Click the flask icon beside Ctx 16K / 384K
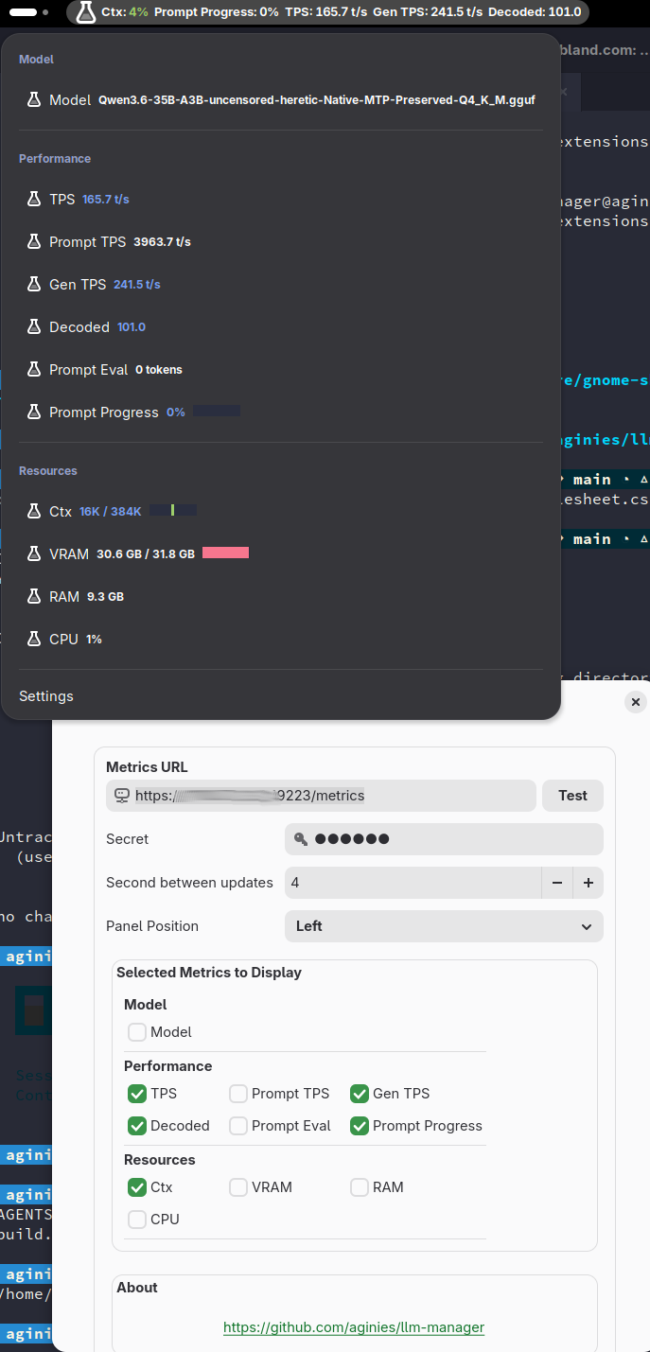This screenshot has width=650, height=1352. click(x=34, y=512)
